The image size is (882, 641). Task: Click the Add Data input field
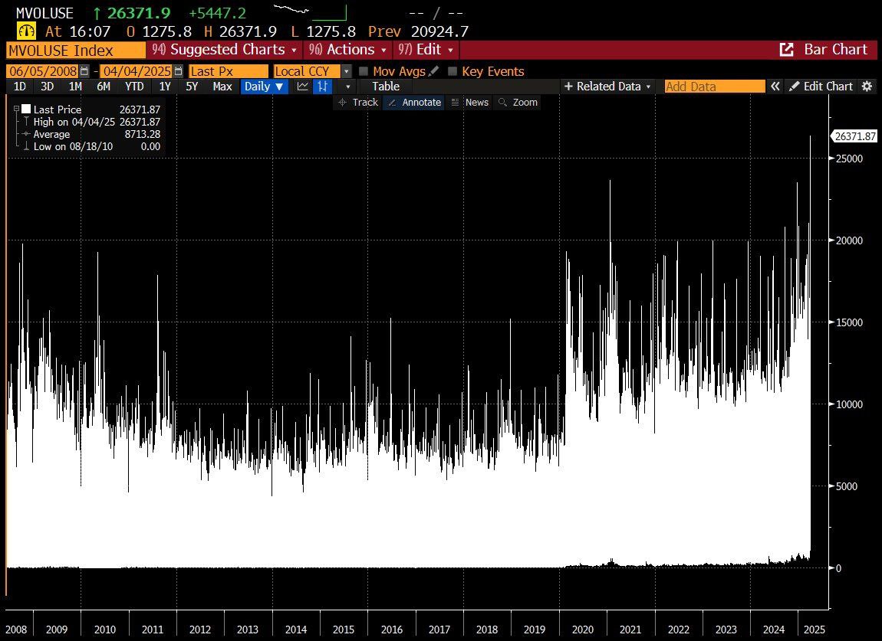714,87
